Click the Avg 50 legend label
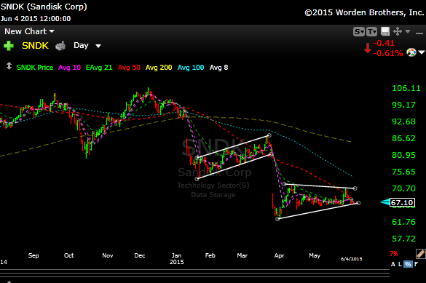Image resolution: width=426 pixels, height=283 pixels. point(129,67)
